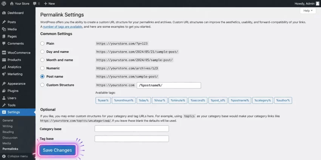Open the Reading settings submenu item
The width and height of the screenshot is (321, 160).
coord(8,132)
